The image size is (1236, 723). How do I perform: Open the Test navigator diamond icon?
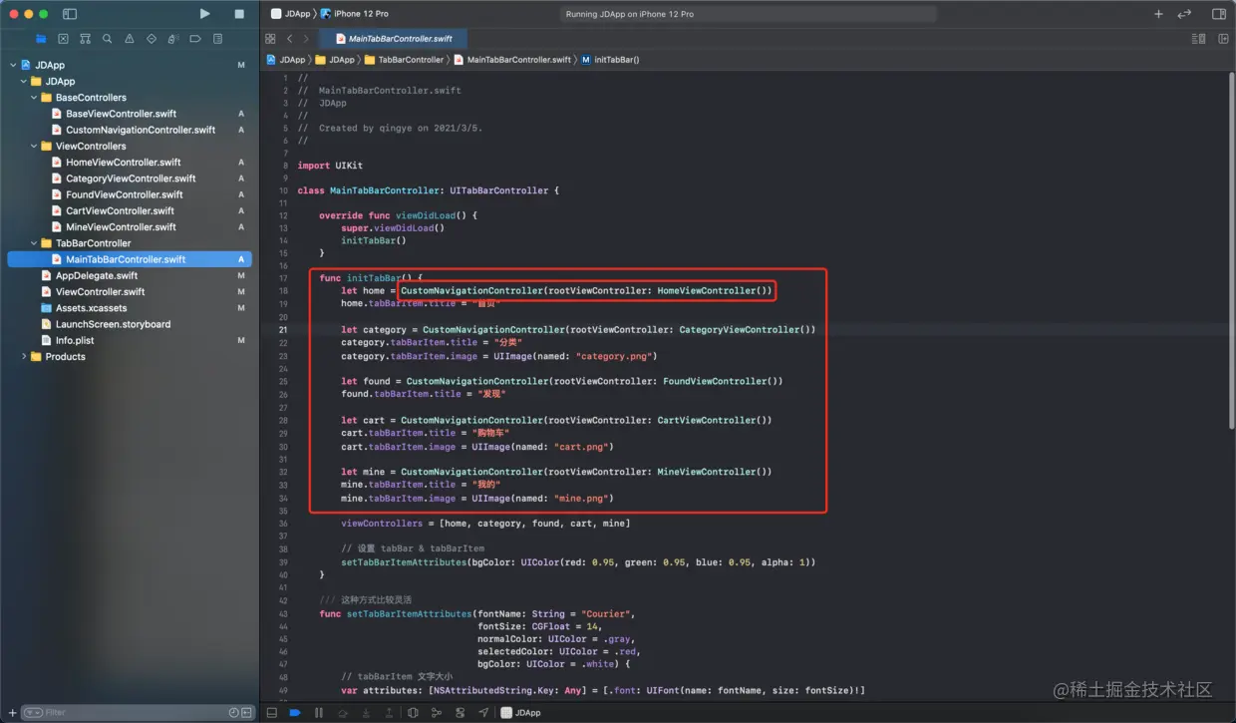tap(152, 39)
